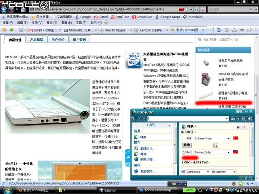Open the Mobile01 bookmark
Screen dimensions: 259x194
(193, 17)
